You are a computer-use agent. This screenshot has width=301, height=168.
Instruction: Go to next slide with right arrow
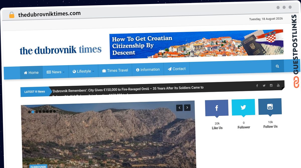coord(187,108)
